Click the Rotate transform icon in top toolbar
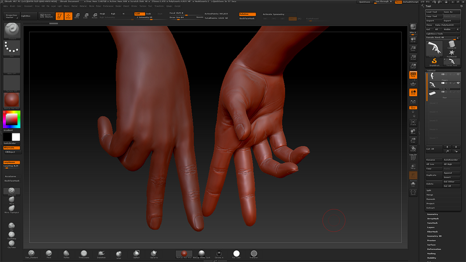Screen dimensions: 466x262 pos(94,16)
